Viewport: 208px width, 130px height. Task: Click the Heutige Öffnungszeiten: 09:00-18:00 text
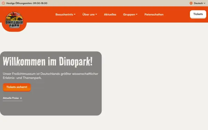[27, 3]
